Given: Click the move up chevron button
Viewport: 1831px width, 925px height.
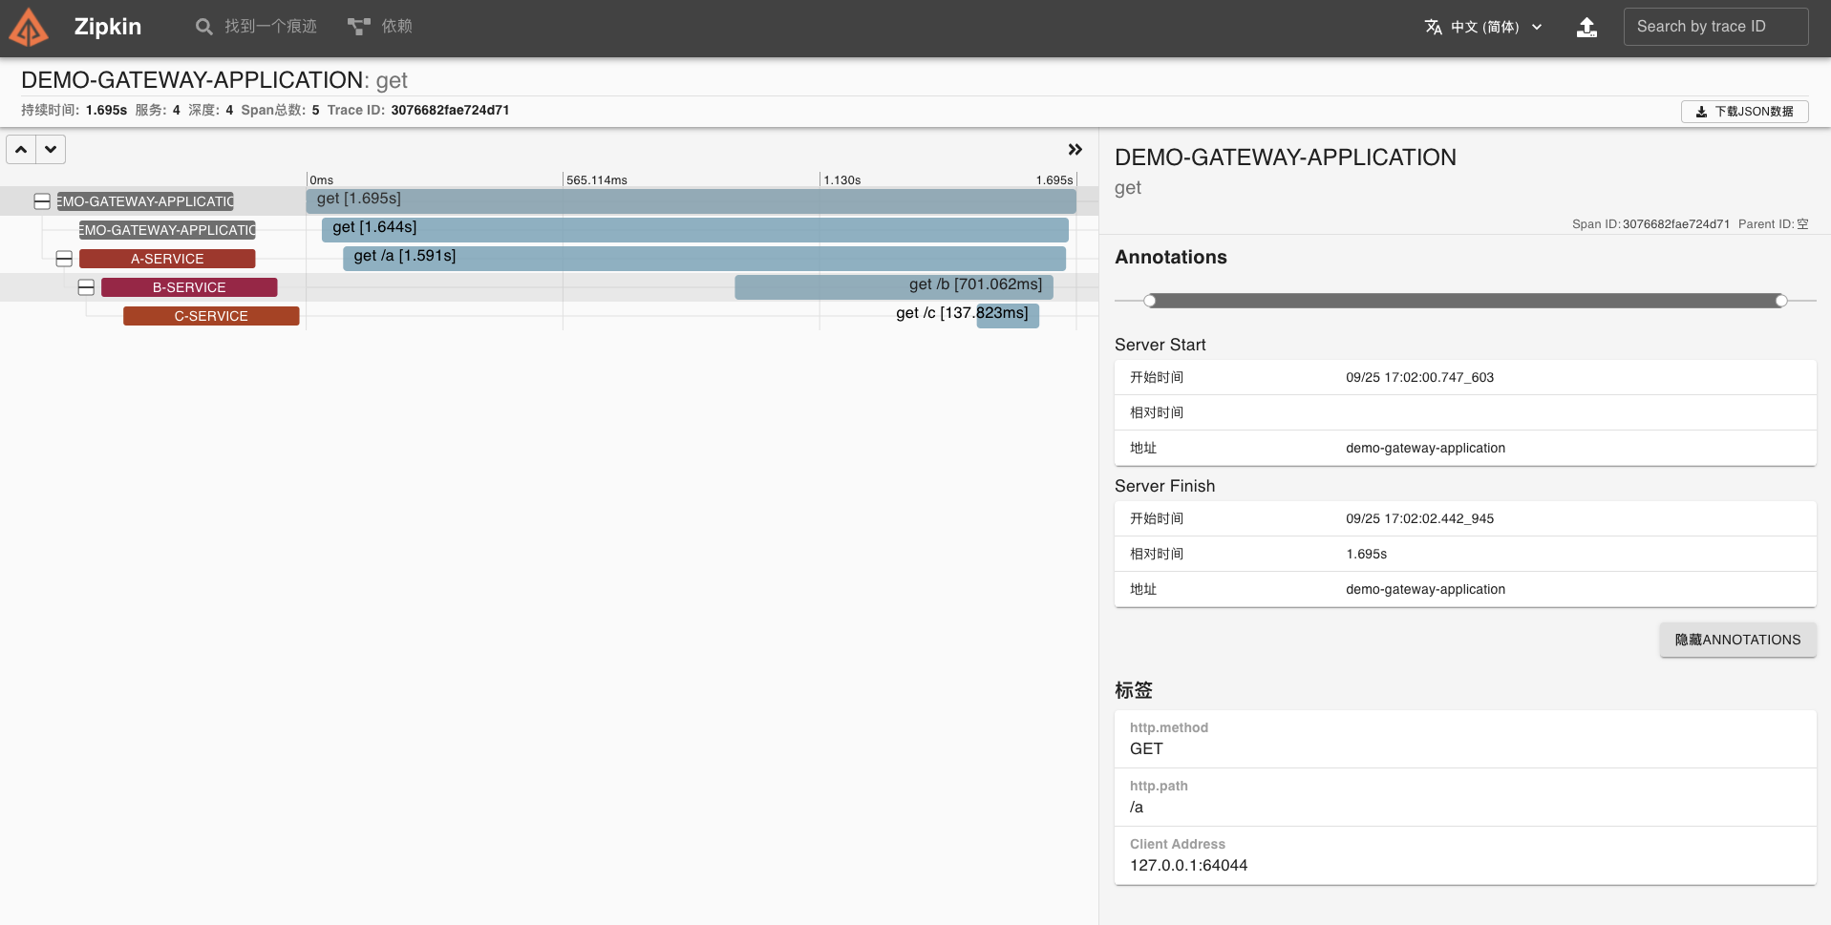Looking at the screenshot, I should pos(21,150).
